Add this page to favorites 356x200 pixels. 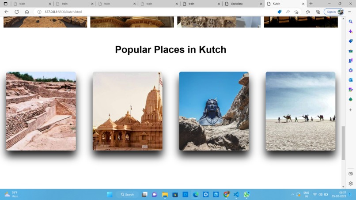pyautogui.click(x=296, y=12)
